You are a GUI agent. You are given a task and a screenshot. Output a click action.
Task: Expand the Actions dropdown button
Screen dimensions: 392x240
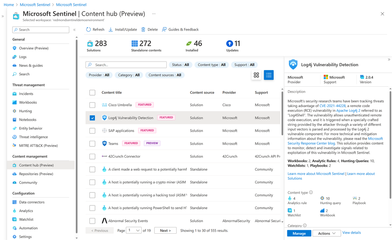click(326, 233)
